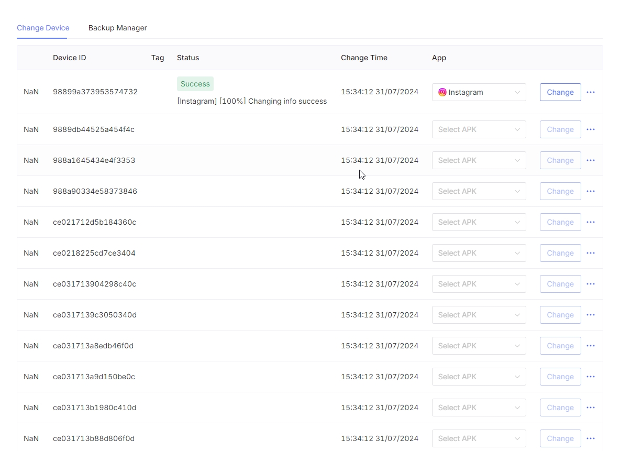Open three-dot menu for device ce031713a8edb46f0d
The height and width of the screenshot is (451, 620).
591,346
